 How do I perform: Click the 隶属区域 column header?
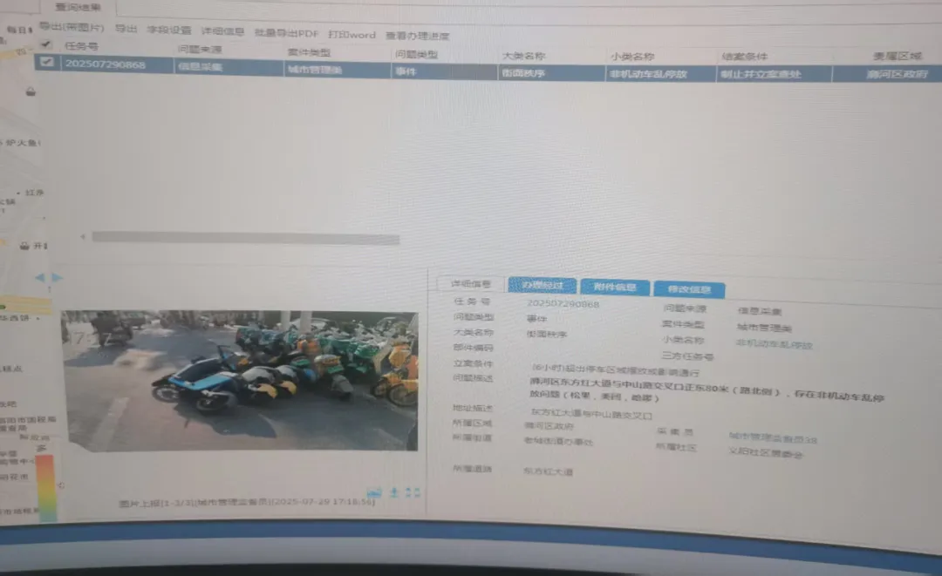(898, 57)
